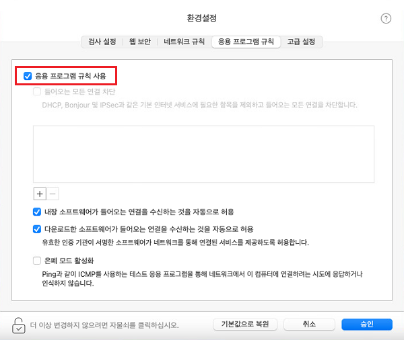Click the 환경설정 window title
This screenshot has height=340, width=404.
click(x=202, y=18)
